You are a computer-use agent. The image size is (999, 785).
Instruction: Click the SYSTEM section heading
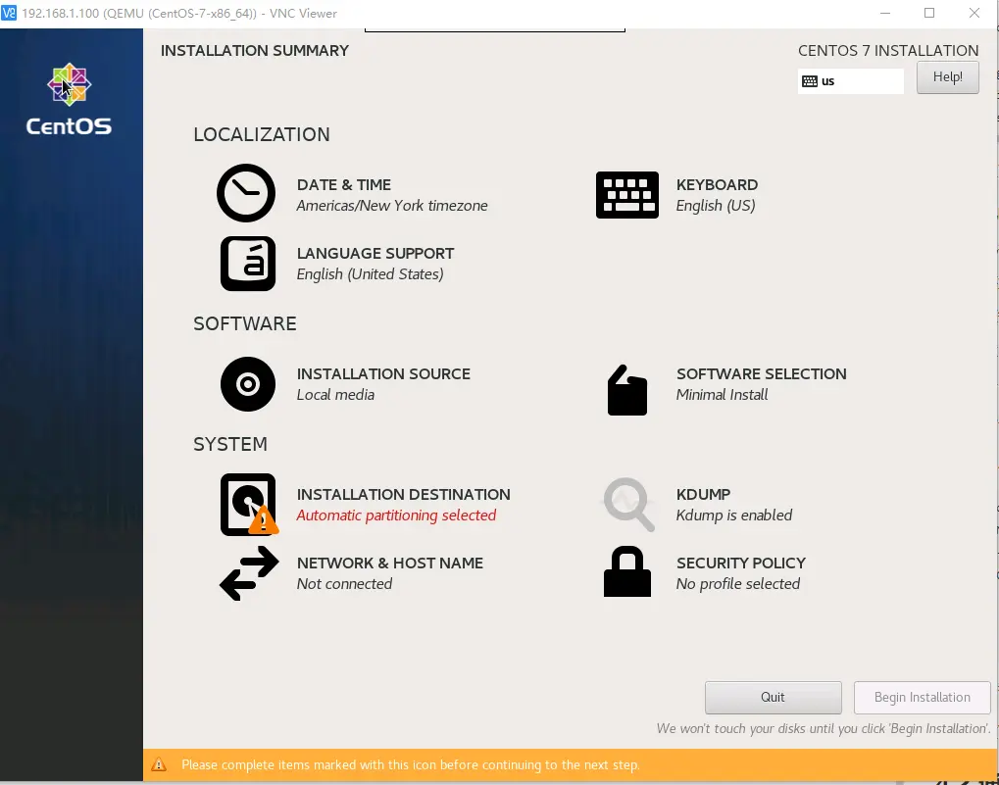[230, 444]
